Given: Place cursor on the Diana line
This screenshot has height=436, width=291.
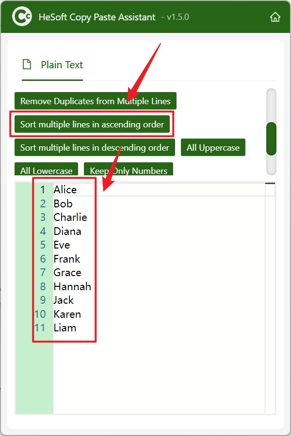Looking at the screenshot, I should click(67, 231).
